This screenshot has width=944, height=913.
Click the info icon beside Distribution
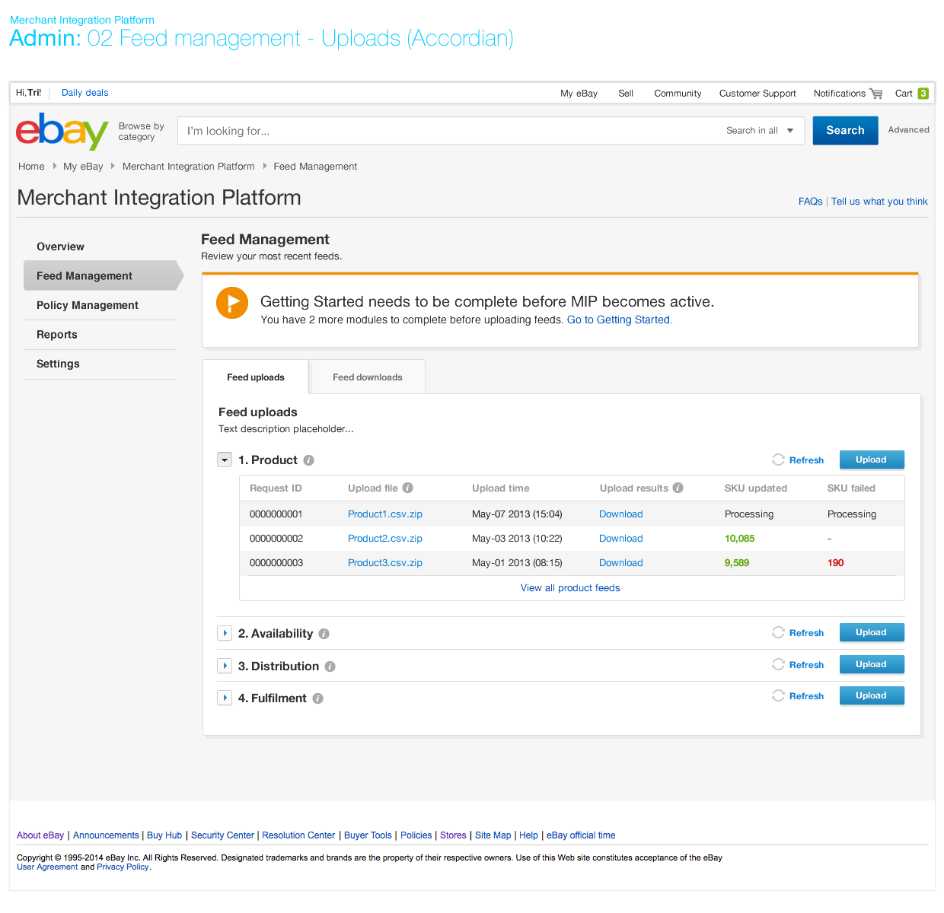(330, 666)
